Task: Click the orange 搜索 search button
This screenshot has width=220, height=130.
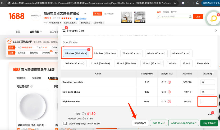Action: [x=198, y=17]
